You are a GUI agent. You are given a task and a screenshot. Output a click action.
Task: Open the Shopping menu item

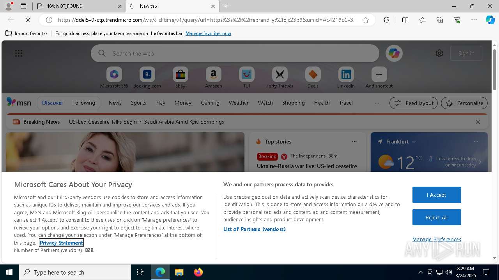click(x=293, y=103)
